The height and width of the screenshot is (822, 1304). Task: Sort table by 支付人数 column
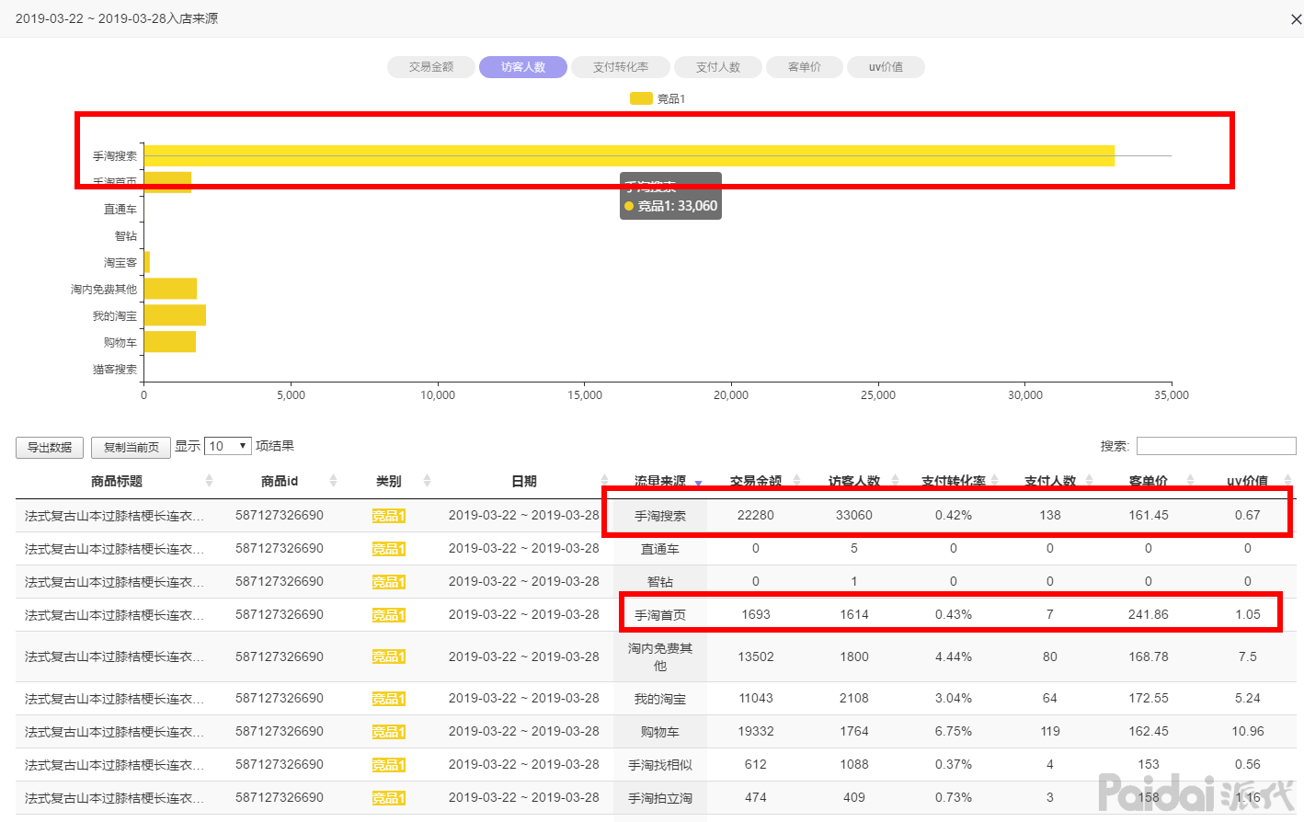1050,481
